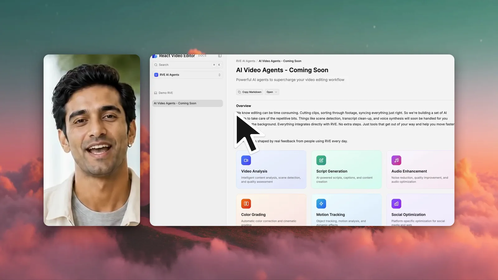Click the blue icon beside RVE AI Agents selector
498x280 pixels.
coord(156,75)
